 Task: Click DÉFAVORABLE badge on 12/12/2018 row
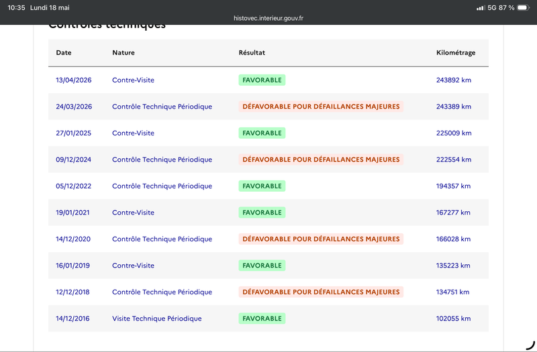[321, 292]
